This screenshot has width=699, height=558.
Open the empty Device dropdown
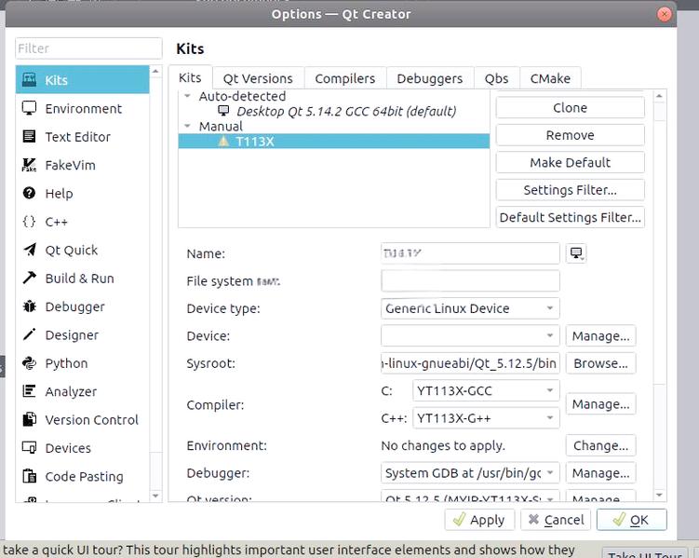(470, 335)
